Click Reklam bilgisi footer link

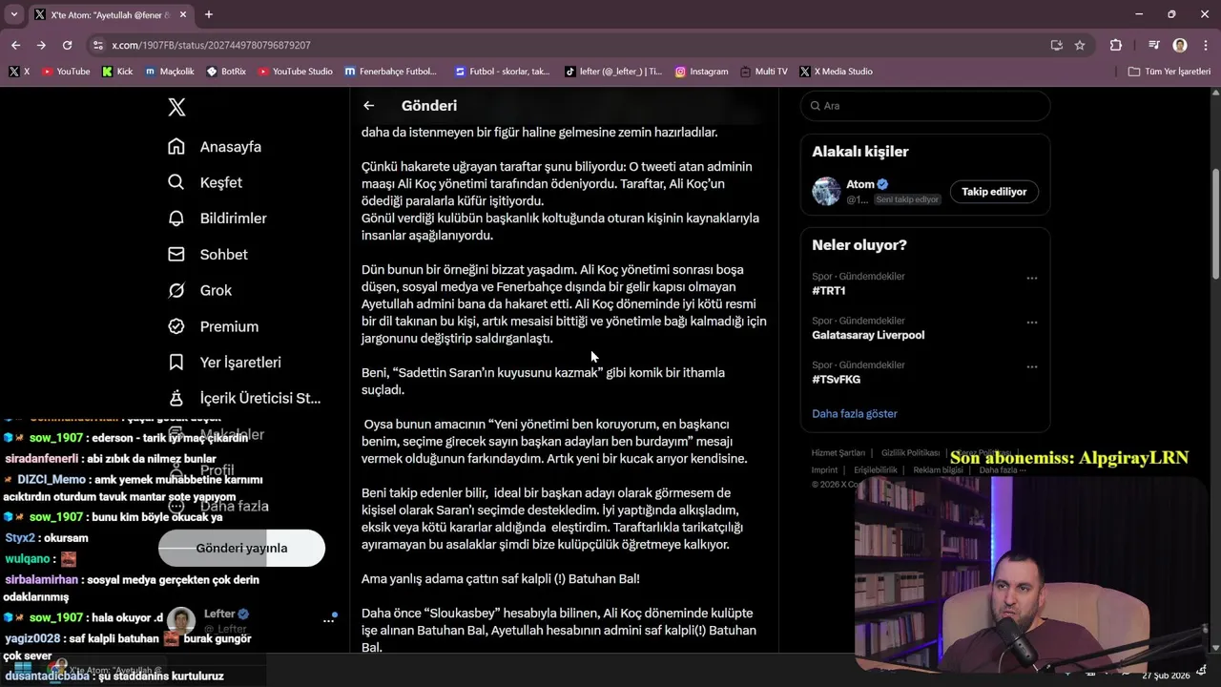[x=938, y=470]
